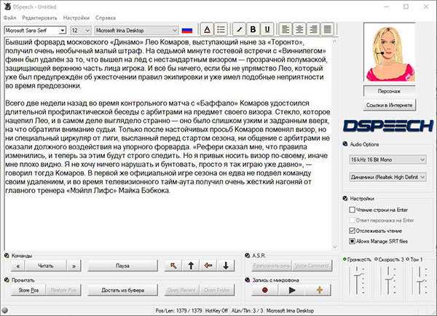Start microphone recording with red circle

tap(265, 291)
